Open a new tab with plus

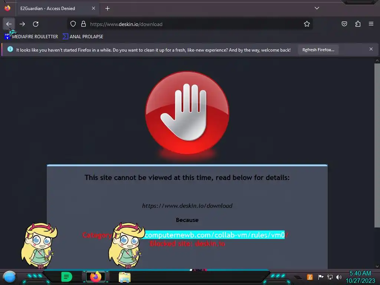click(x=107, y=9)
